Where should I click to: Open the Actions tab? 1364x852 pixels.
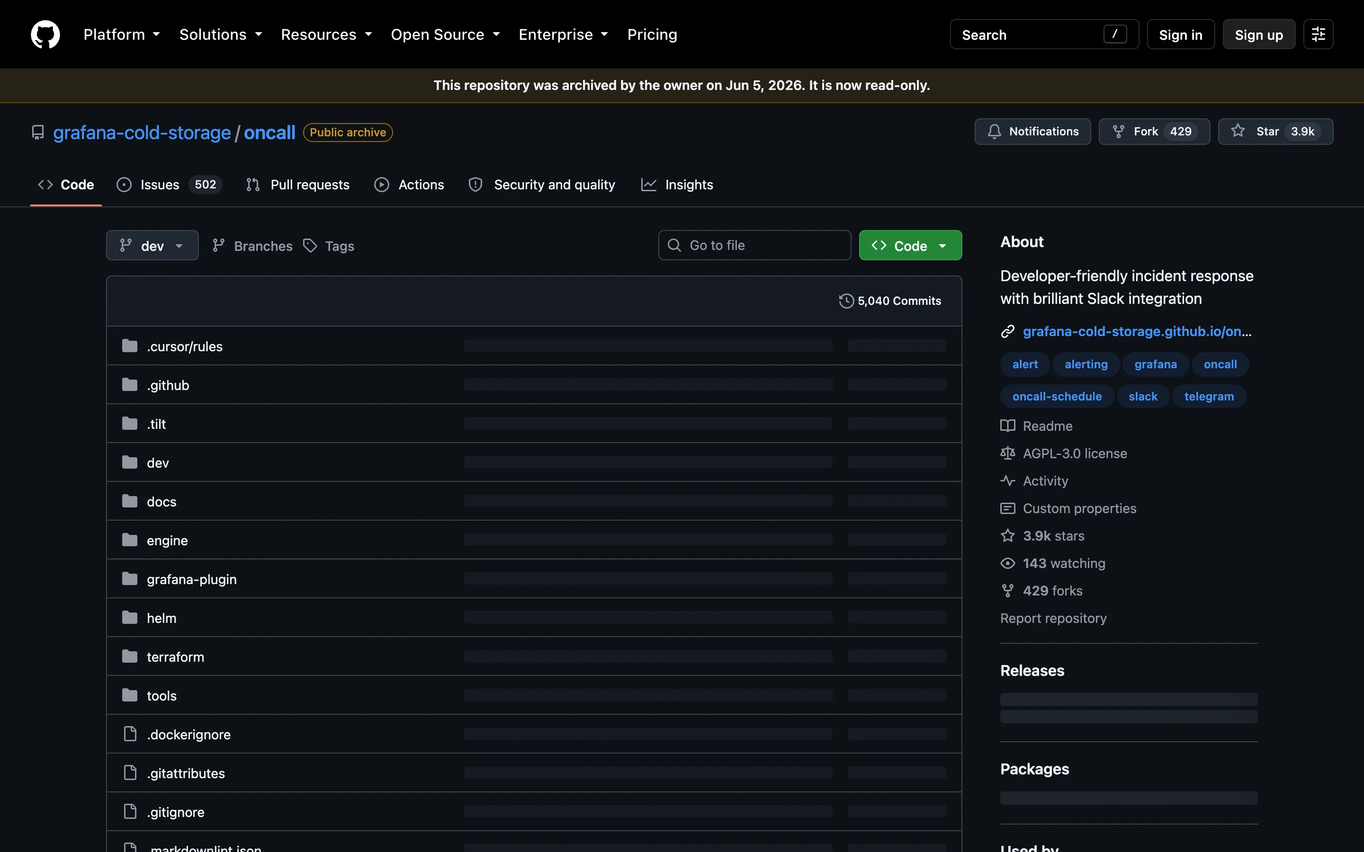click(409, 185)
